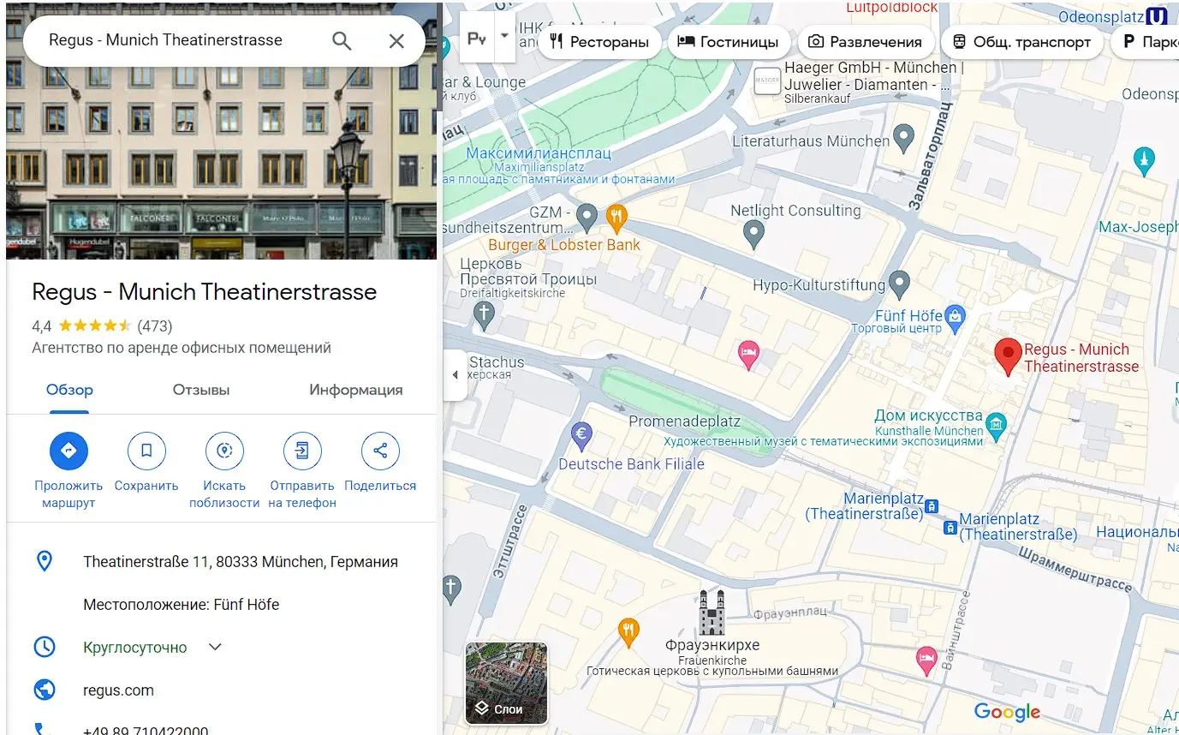Click the Отправить на телефон icon
Screen dimensions: 1179x735
(302, 451)
